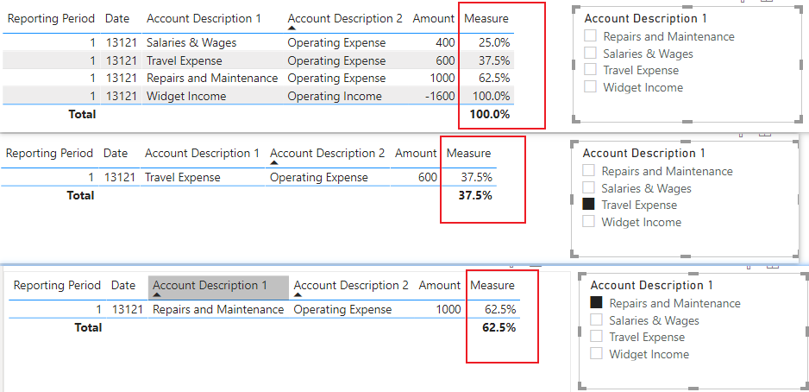The image size is (809, 392).
Task: Click the Amount header in the bottom table
Action: click(x=440, y=285)
